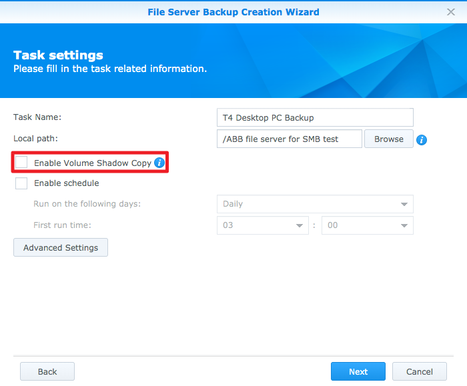
Task: Go Back to the previous wizard step
Action: pyautogui.click(x=47, y=371)
